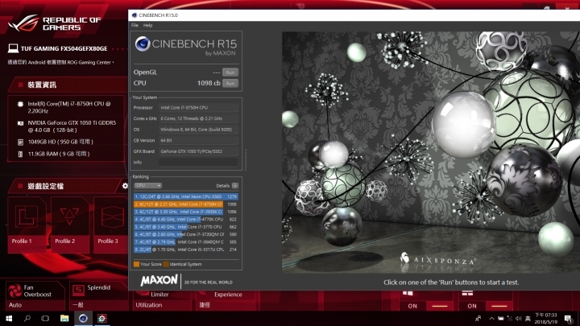
Task: Switch to Cinebench taskbar icon
Action: 83,318
